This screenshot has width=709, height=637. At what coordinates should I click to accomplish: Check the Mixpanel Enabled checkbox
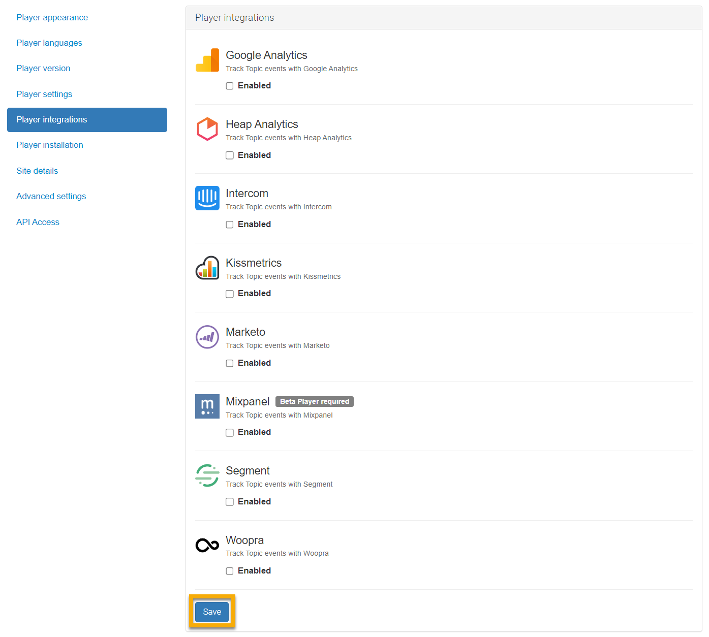click(230, 432)
